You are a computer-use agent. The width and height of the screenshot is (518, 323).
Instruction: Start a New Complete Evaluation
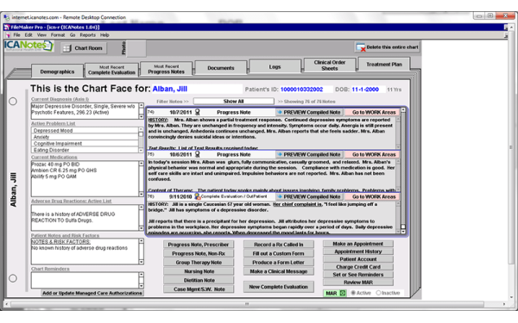pos(279,287)
